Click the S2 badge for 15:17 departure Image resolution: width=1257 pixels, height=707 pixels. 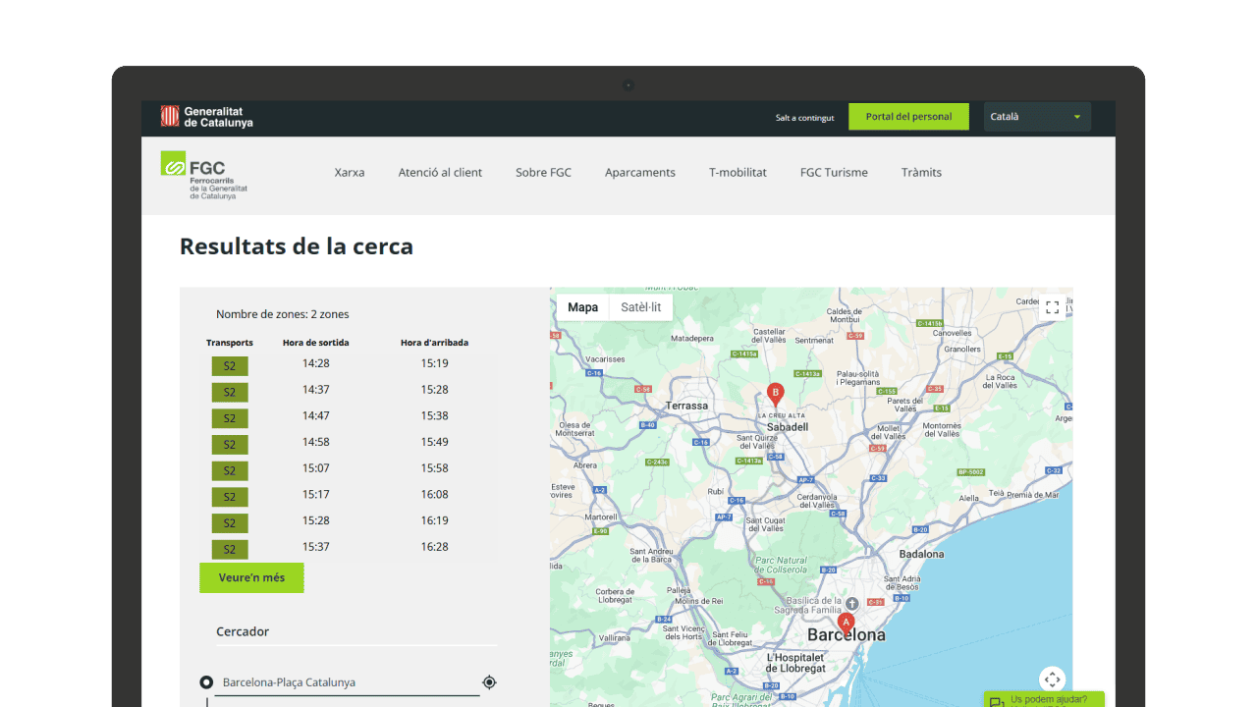click(230, 497)
